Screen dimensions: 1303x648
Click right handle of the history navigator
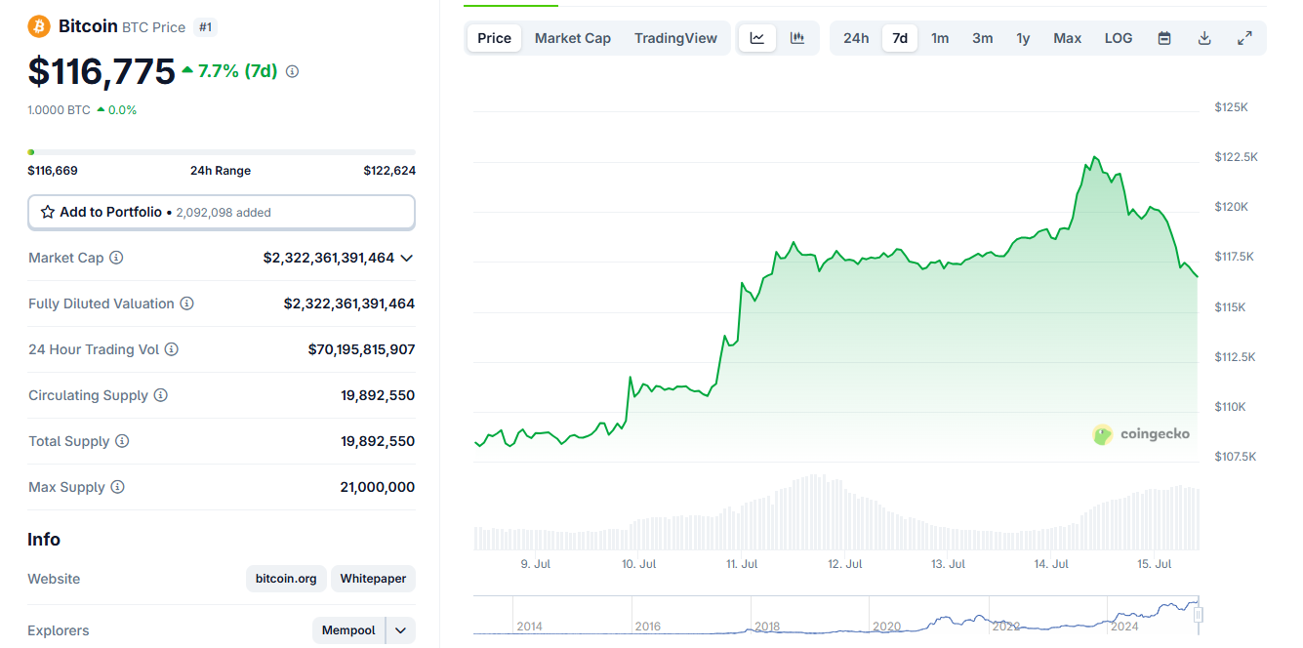click(x=1199, y=615)
